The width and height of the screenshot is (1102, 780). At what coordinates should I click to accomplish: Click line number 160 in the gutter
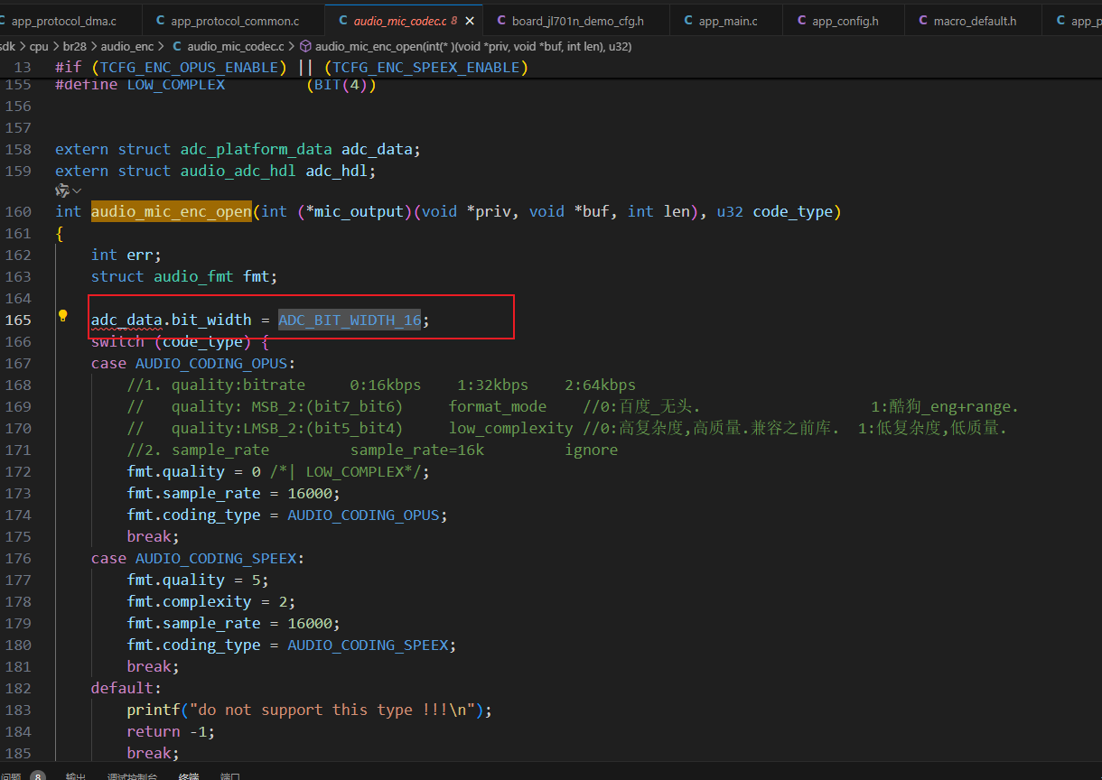click(x=18, y=211)
